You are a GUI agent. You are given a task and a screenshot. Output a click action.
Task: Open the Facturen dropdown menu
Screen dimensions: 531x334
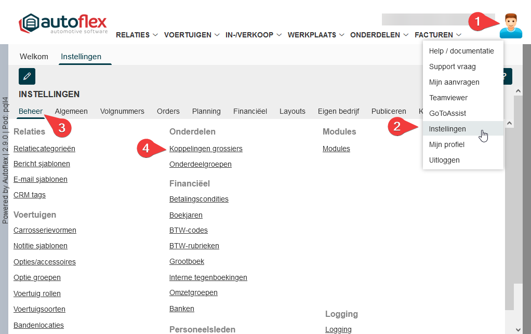point(437,35)
